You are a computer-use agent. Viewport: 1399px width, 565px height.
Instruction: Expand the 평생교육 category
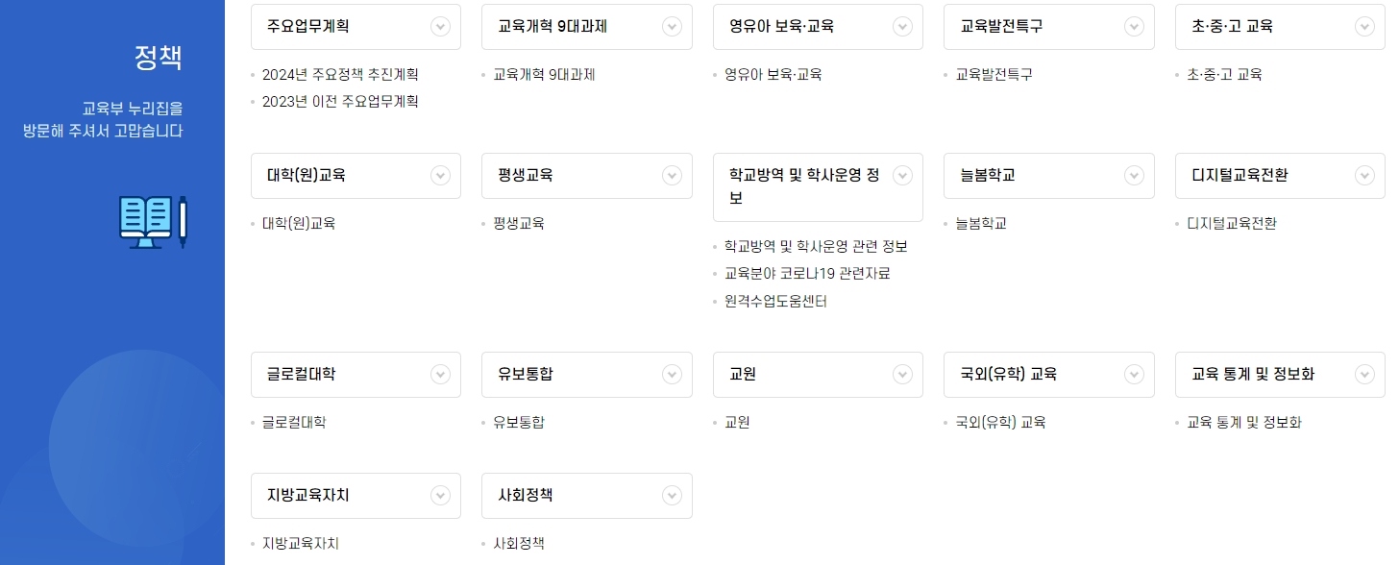click(671, 175)
